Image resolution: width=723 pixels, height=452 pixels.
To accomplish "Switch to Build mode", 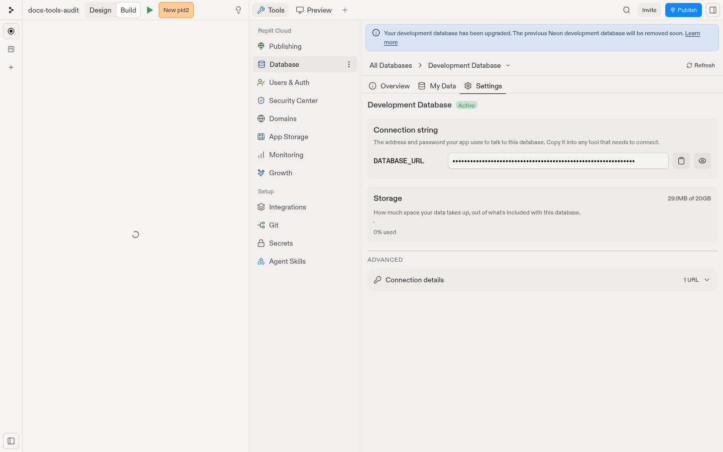I will (129, 10).
